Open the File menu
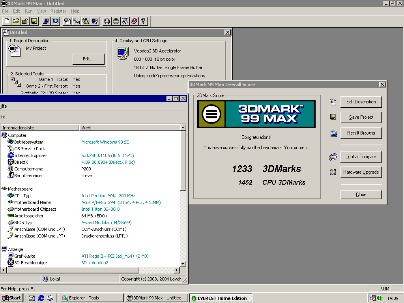Screen dimensions: 404x303 coord(5,11)
